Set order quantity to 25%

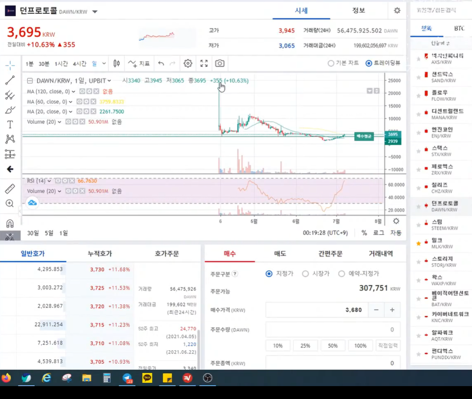point(305,345)
